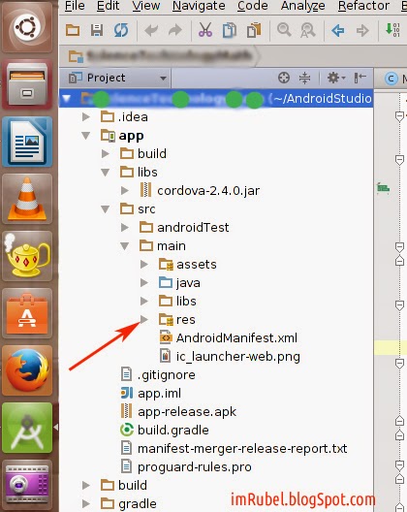This screenshot has width=407, height=512.
Task: Select app-release.apk file
Action: 178,411
